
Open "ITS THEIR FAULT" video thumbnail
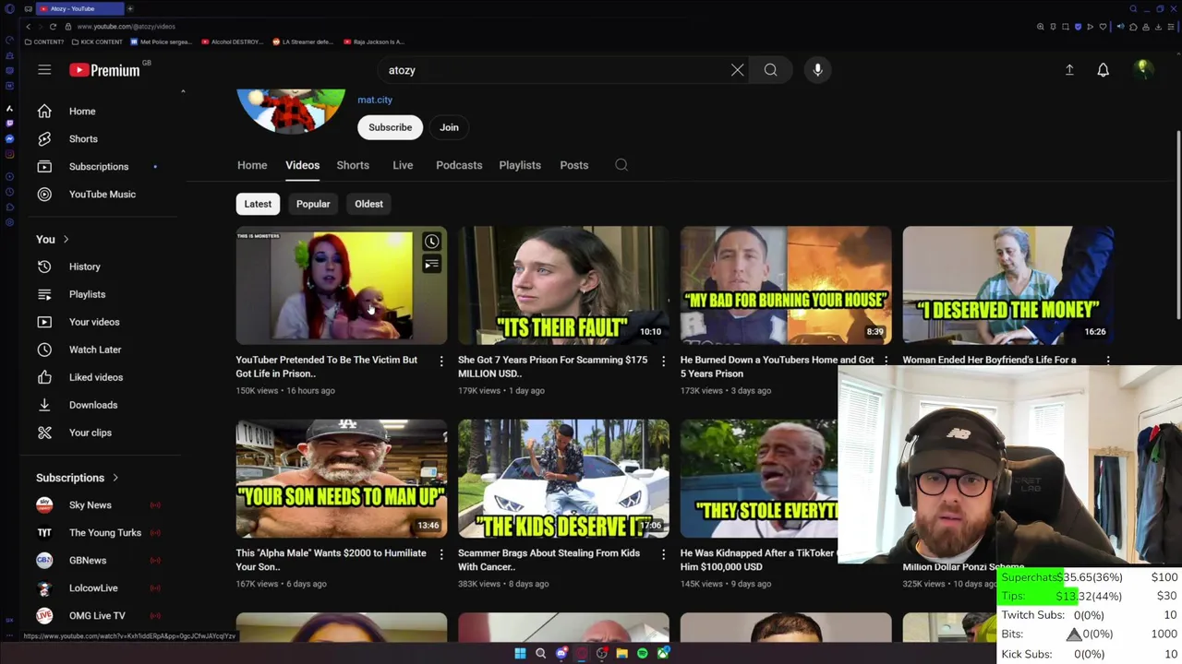[x=563, y=285]
